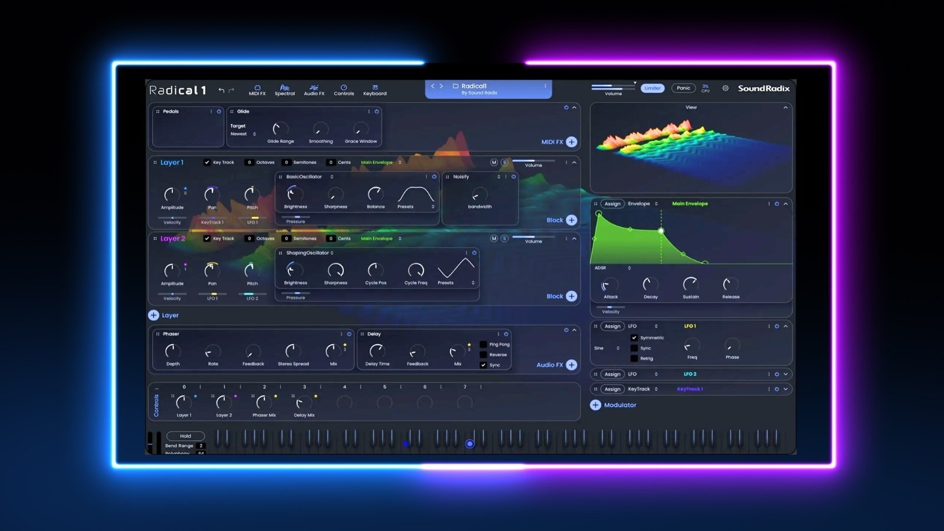The width and height of the screenshot is (944, 531).
Task: Collapse the View panel
Action: pyautogui.click(x=785, y=107)
